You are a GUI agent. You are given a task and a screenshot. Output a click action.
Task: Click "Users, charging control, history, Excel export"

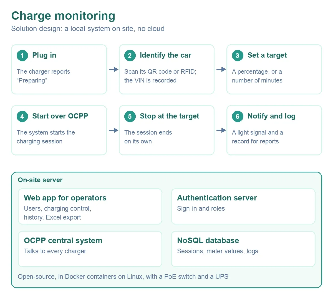(x=58, y=213)
